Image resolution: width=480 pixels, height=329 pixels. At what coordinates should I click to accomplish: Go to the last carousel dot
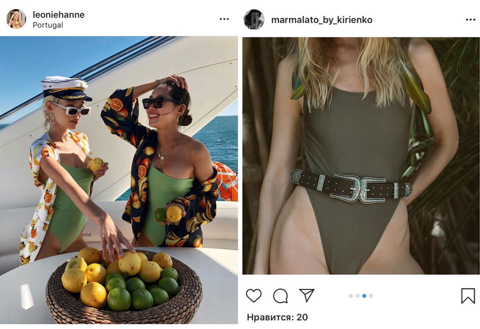click(x=371, y=296)
